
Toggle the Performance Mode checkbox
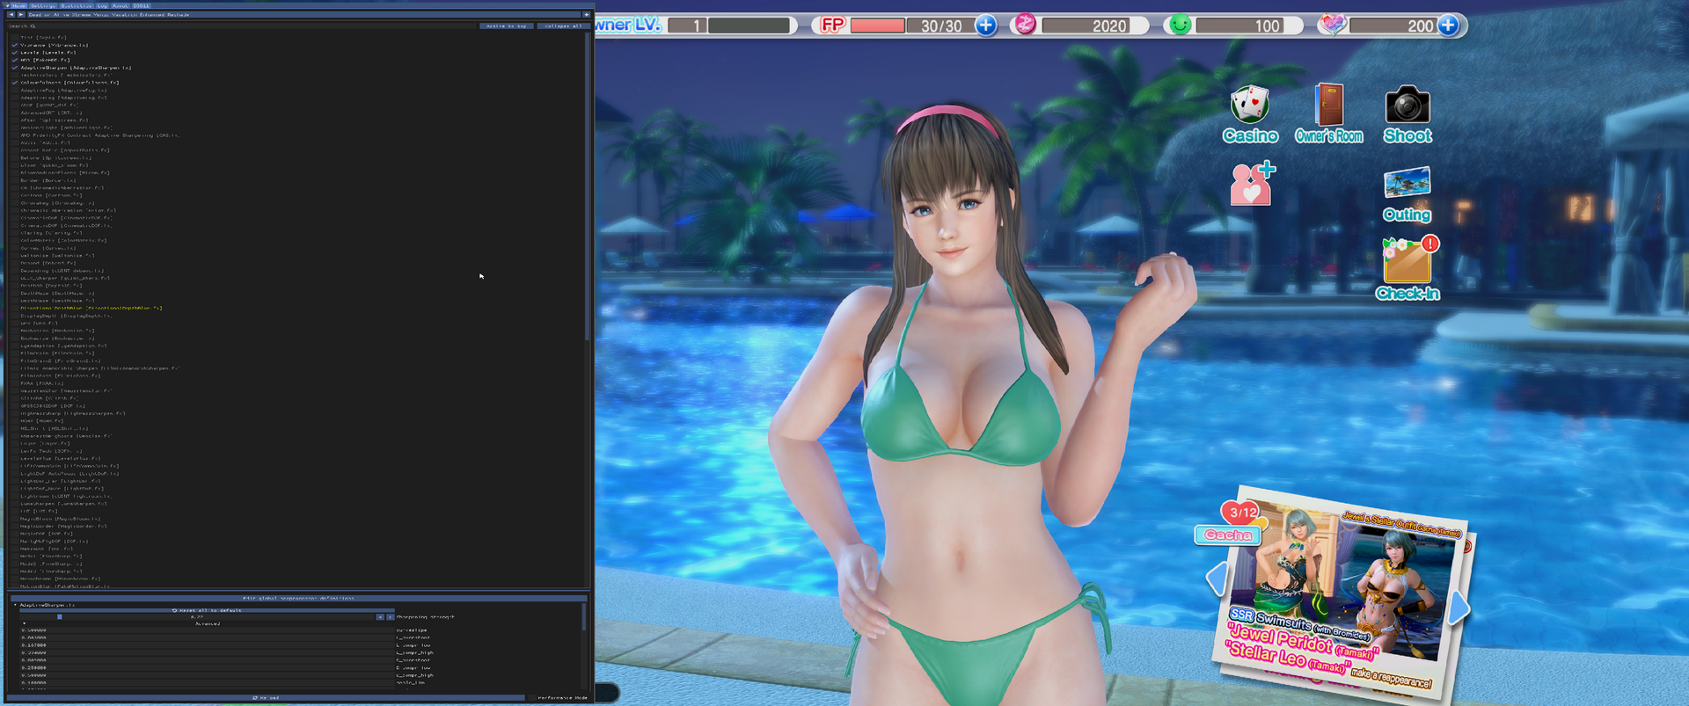(x=532, y=698)
